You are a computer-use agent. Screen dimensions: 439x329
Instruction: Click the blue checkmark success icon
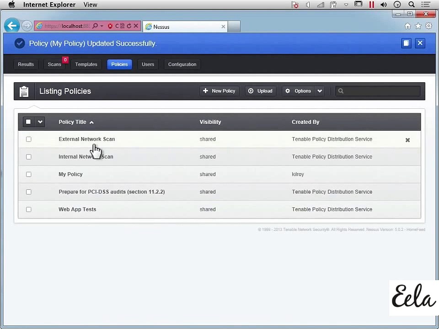point(20,43)
